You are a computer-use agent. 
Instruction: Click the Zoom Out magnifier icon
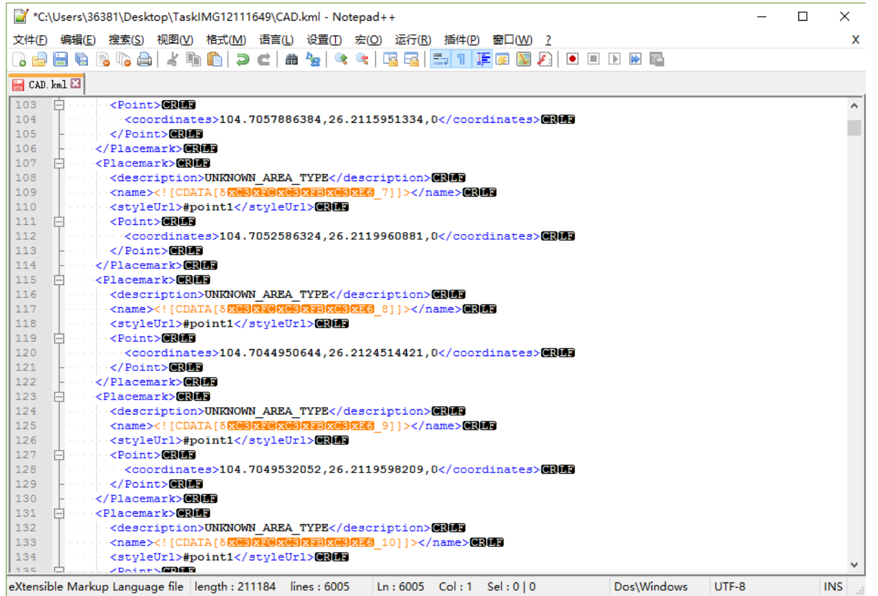pos(362,59)
